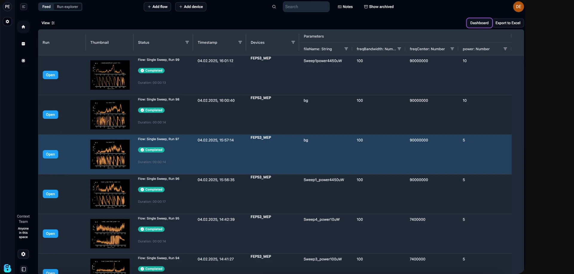The height and width of the screenshot is (274, 574).
Task: Open the PE workspace avatar
Action: pos(7,7)
